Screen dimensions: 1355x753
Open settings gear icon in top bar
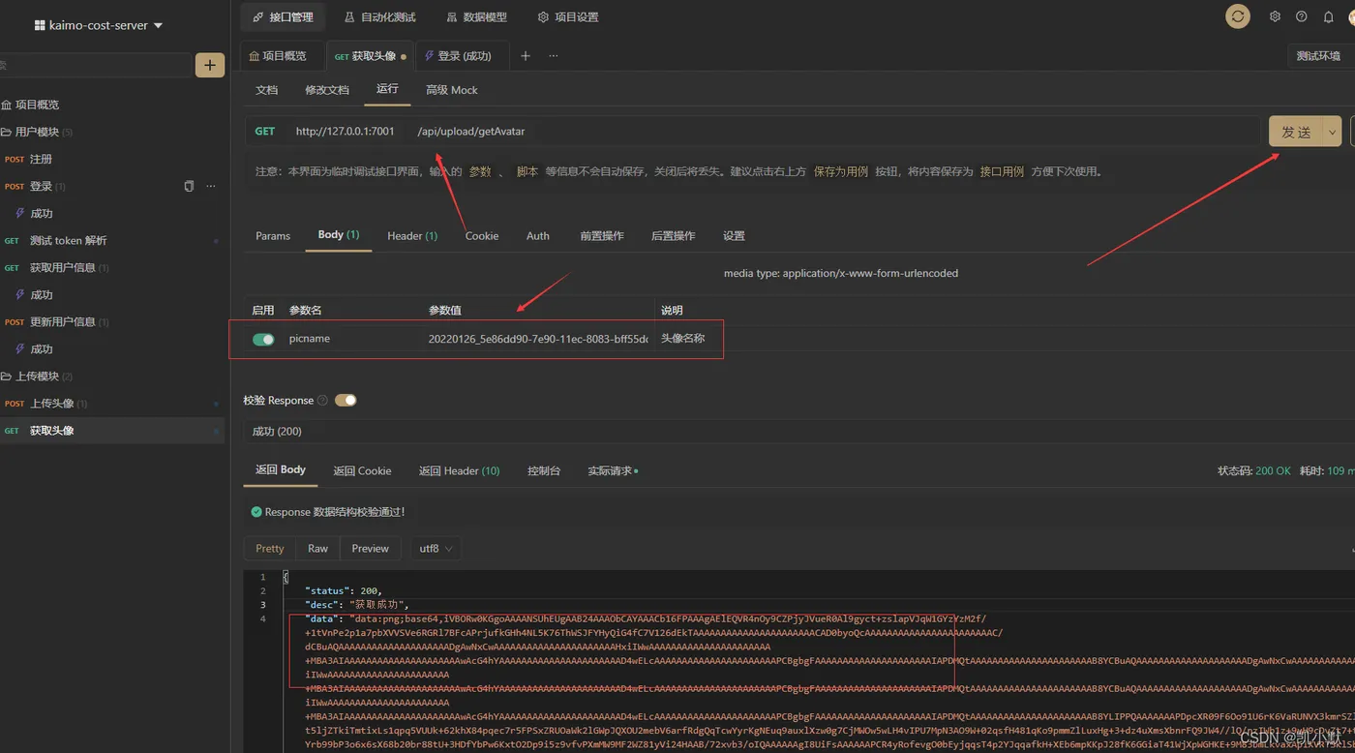(1275, 16)
